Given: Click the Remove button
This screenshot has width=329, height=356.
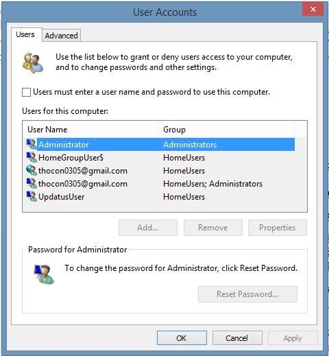Looking at the screenshot, I should [x=213, y=228].
